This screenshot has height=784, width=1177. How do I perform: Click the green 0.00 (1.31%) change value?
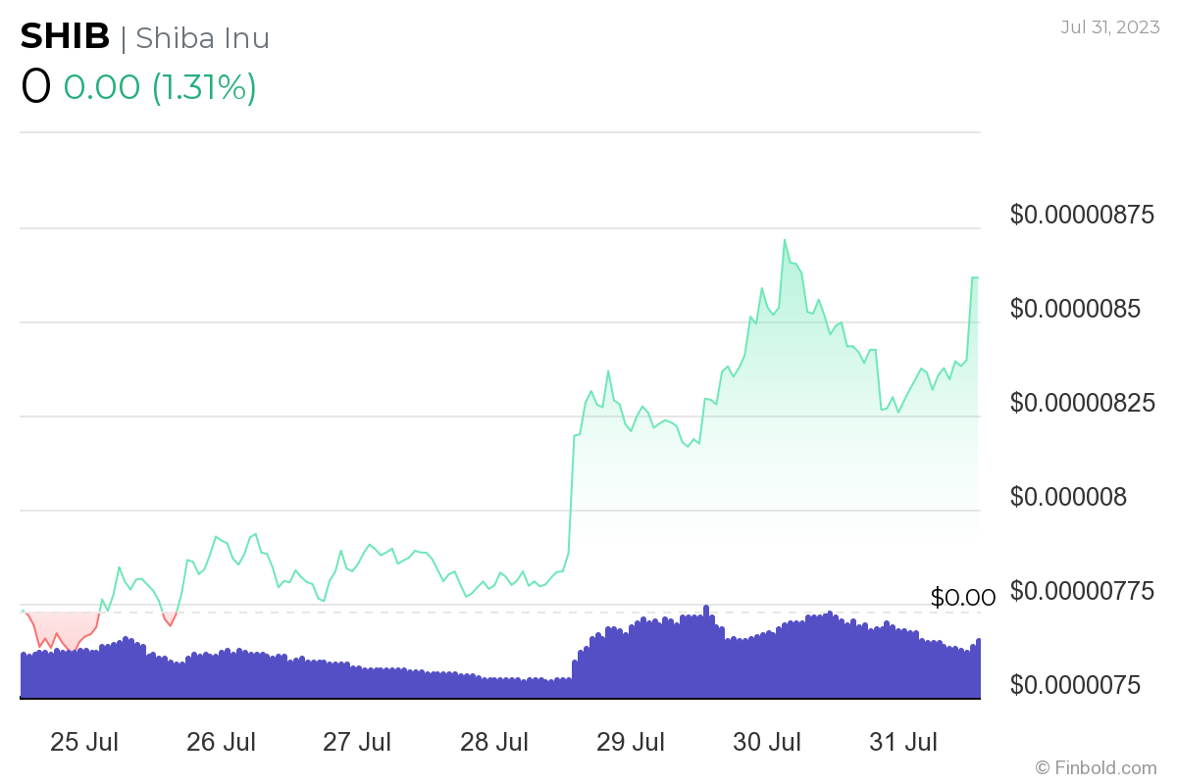[x=160, y=87]
